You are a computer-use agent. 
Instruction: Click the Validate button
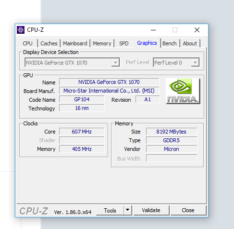151,210
